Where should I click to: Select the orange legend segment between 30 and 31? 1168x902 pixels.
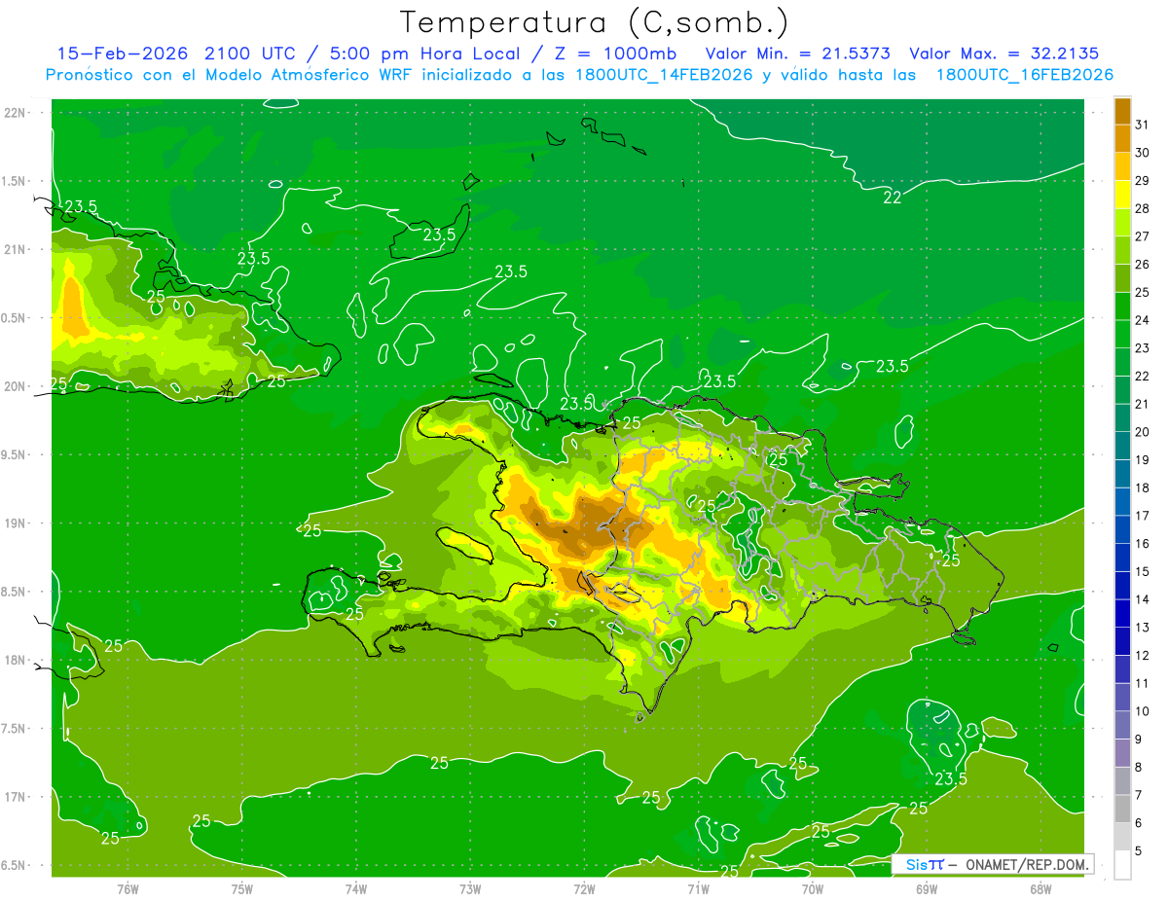[1122, 139]
